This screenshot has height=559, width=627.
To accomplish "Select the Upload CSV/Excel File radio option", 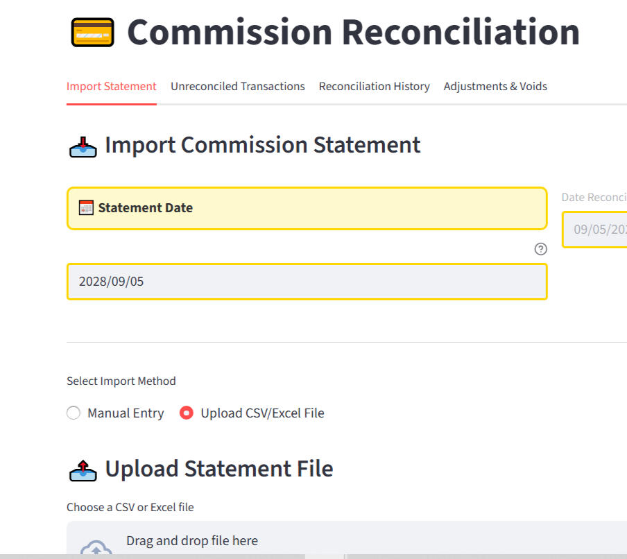I will pos(187,413).
